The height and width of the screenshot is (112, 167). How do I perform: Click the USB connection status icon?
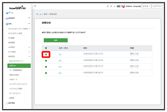[107, 6]
